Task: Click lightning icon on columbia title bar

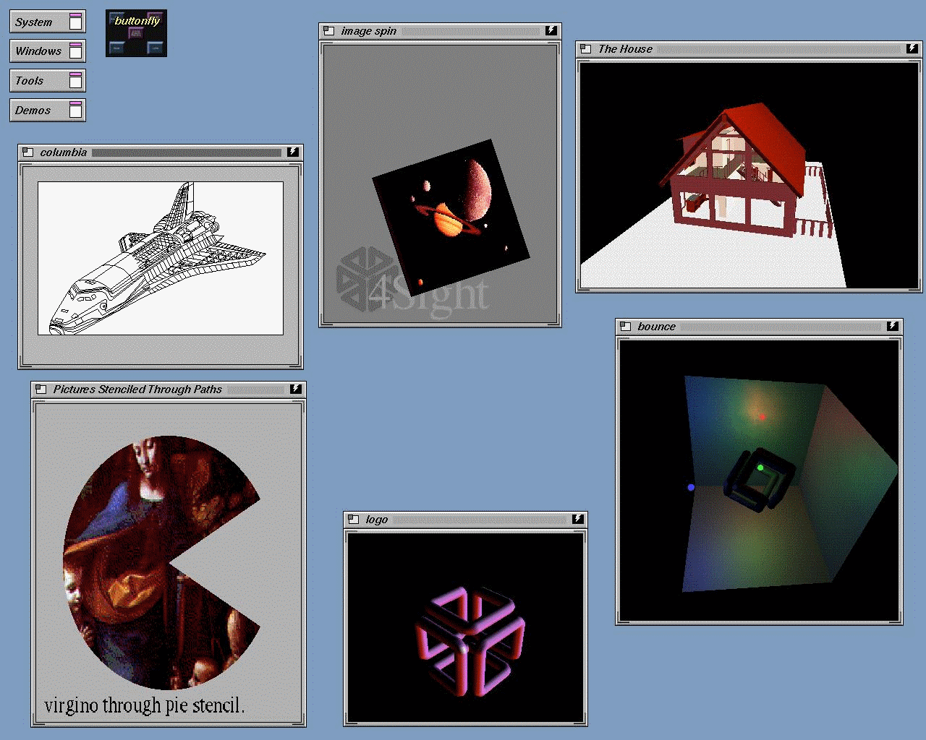Action: pos(292,152)
